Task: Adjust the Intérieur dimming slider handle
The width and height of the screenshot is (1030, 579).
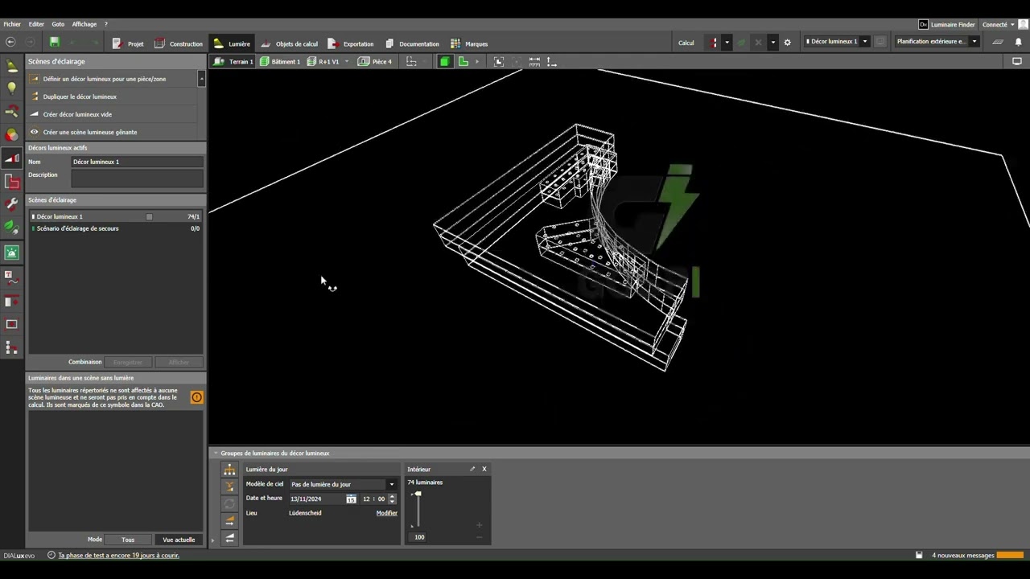Action: (418, 494)
